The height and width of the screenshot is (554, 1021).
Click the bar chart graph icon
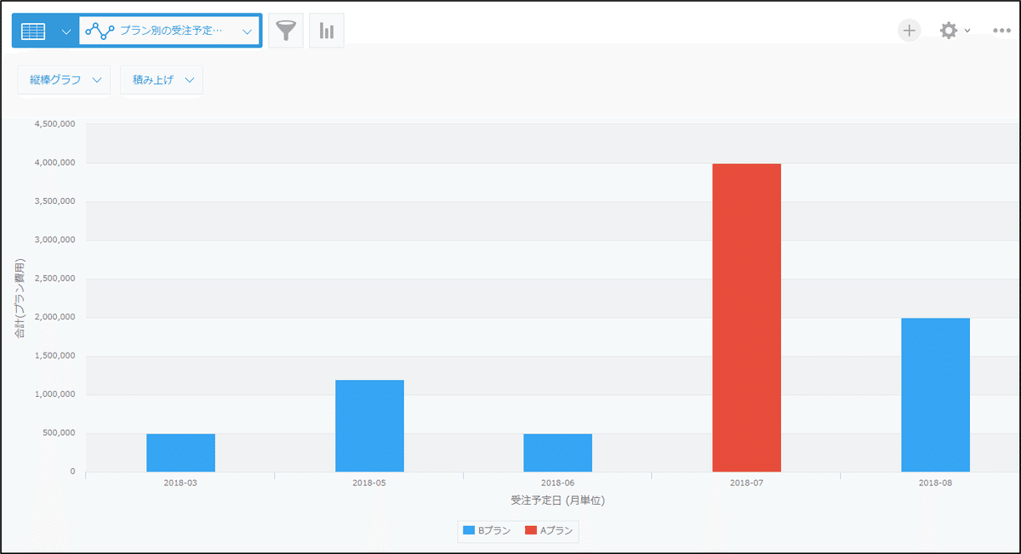[x=327, y=31]
